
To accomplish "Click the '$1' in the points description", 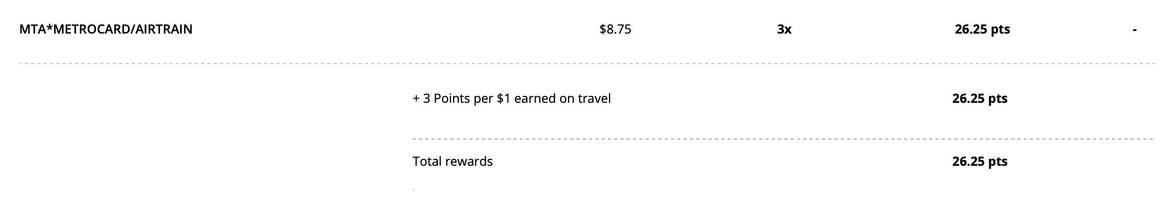I will [503, 99].
